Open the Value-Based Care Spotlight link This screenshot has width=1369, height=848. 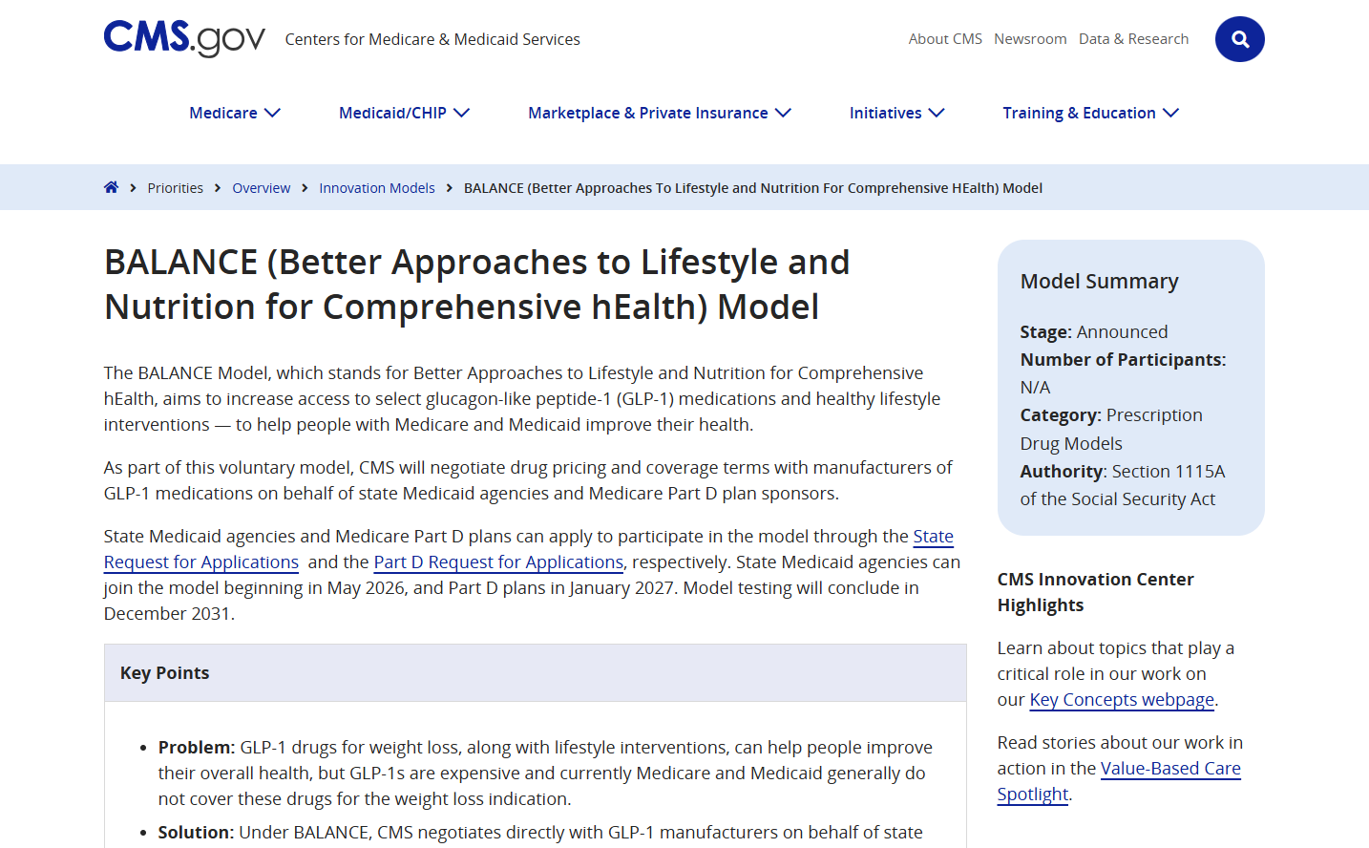coord(1170,769)
